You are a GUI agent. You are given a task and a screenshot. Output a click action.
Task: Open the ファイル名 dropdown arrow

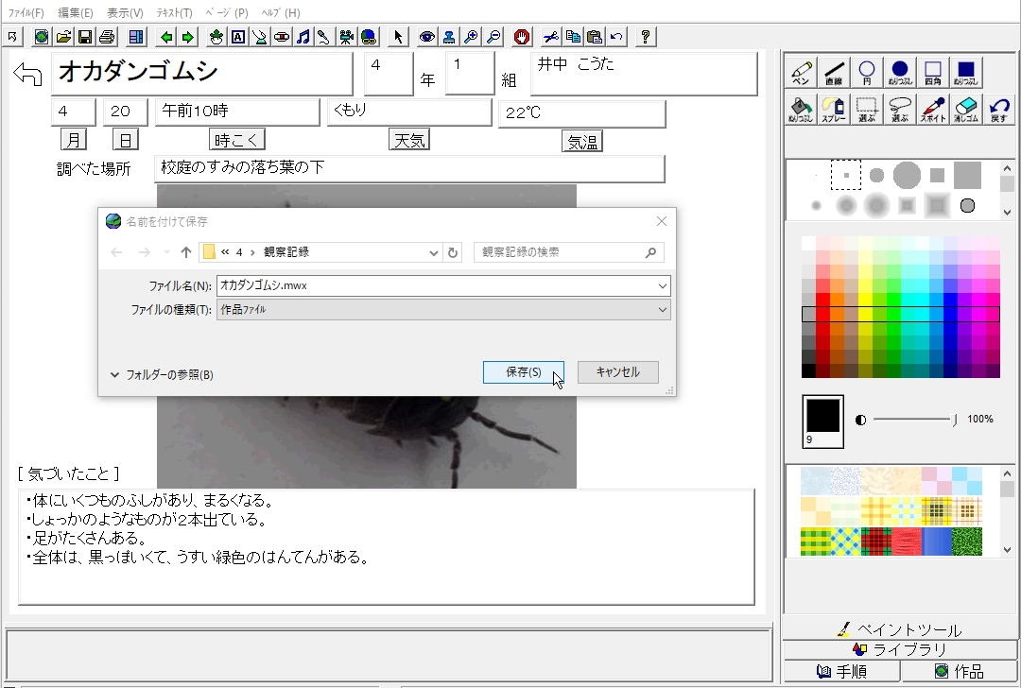click(x=663, y=285)
